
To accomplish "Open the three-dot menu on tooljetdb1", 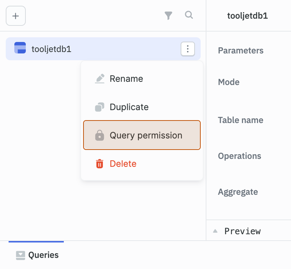I will coord(187,49).
